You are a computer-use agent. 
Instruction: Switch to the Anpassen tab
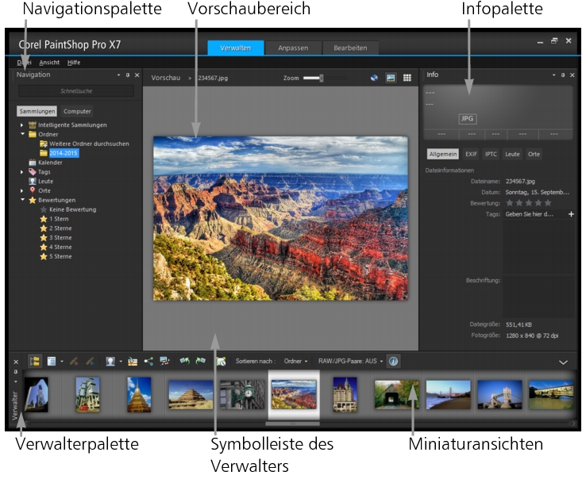(293, 48)
